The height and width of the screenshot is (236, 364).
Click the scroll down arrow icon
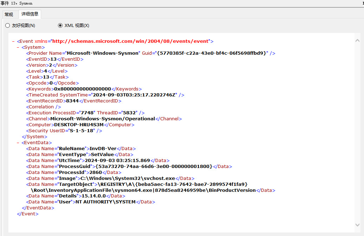click(358, 225)
